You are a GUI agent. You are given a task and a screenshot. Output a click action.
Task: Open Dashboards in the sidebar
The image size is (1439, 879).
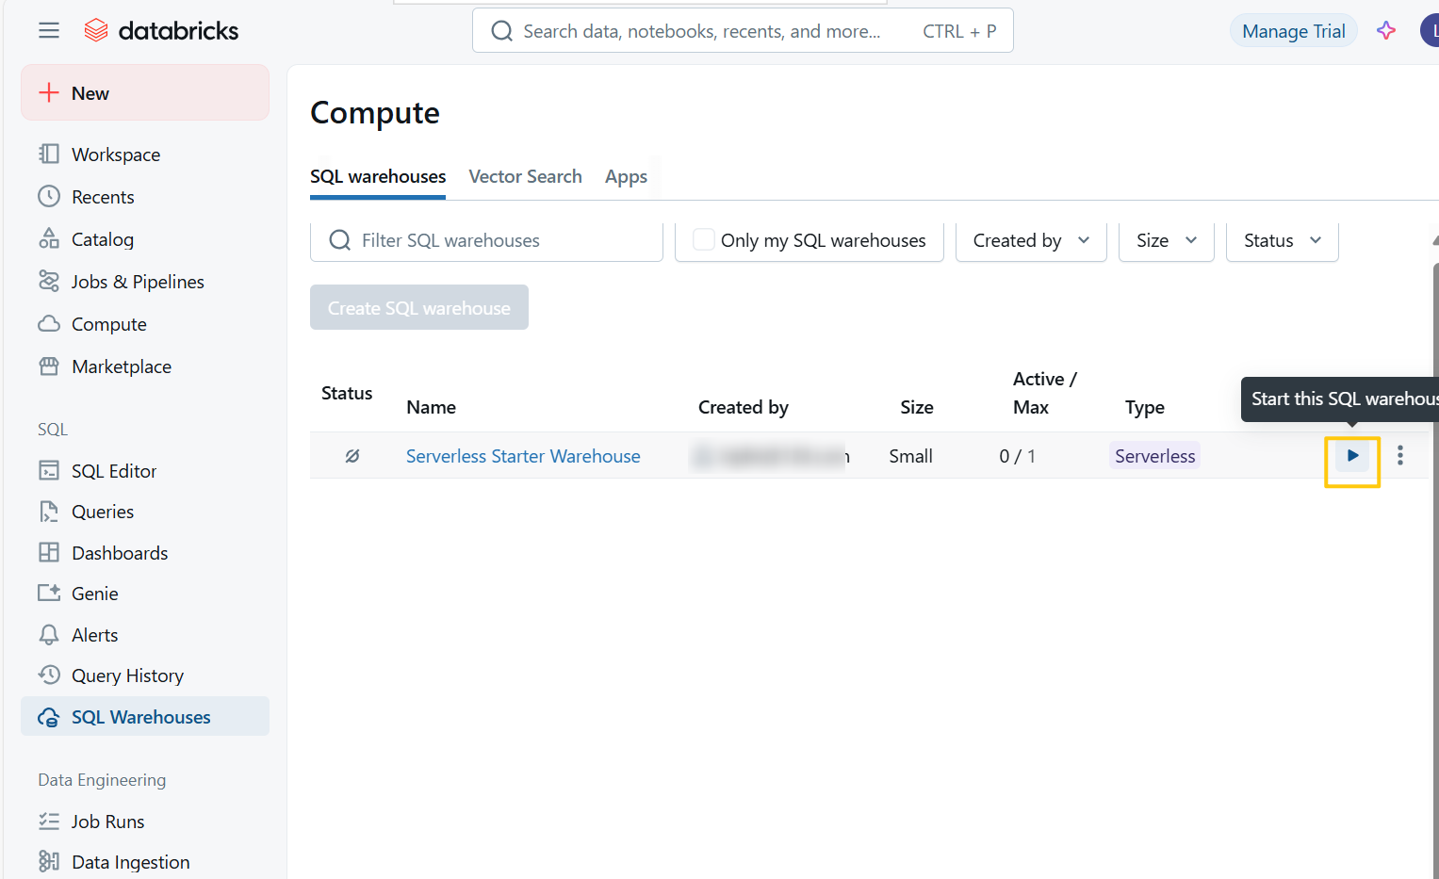(145, 553)
